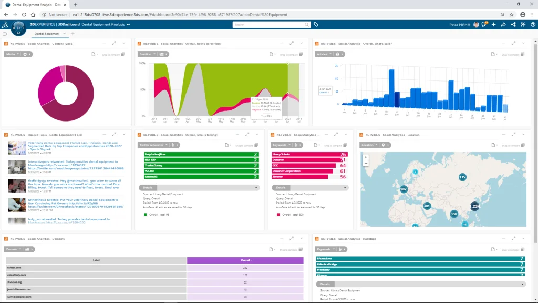
Task: Open notifications icon next to Petra MANN
Action: (x=484, y=24)
